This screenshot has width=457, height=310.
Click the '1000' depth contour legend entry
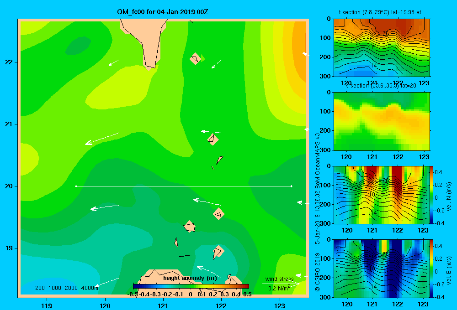pyautogui.click(x=54, y=288)
